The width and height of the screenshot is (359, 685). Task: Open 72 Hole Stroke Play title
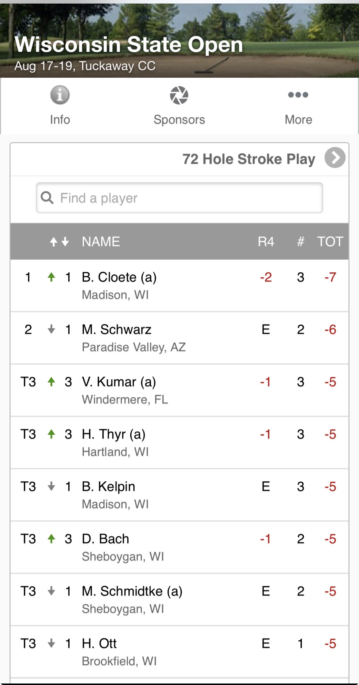pos(249,159)
